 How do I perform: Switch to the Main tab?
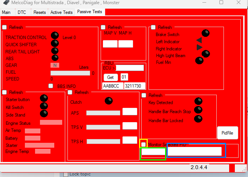pyautogui.click(x=6, y=12)
